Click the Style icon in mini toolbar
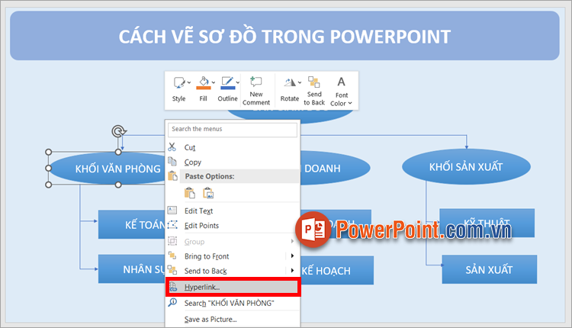 (x=178, y=83)
